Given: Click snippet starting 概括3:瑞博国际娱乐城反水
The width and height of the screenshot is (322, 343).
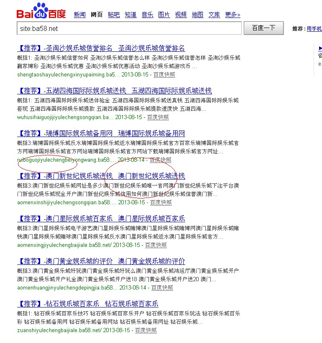Looking at the screenshot, I should click(128, 147).
